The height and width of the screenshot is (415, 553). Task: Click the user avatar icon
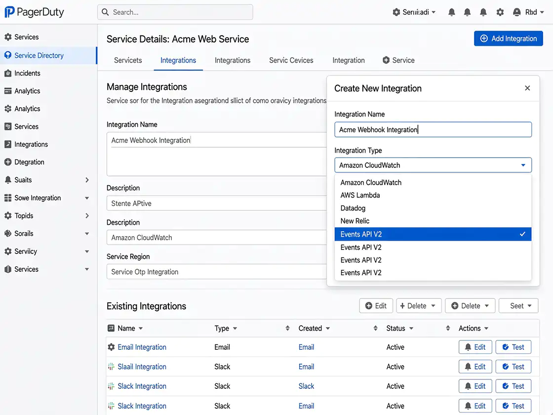(x=516, y=12)
